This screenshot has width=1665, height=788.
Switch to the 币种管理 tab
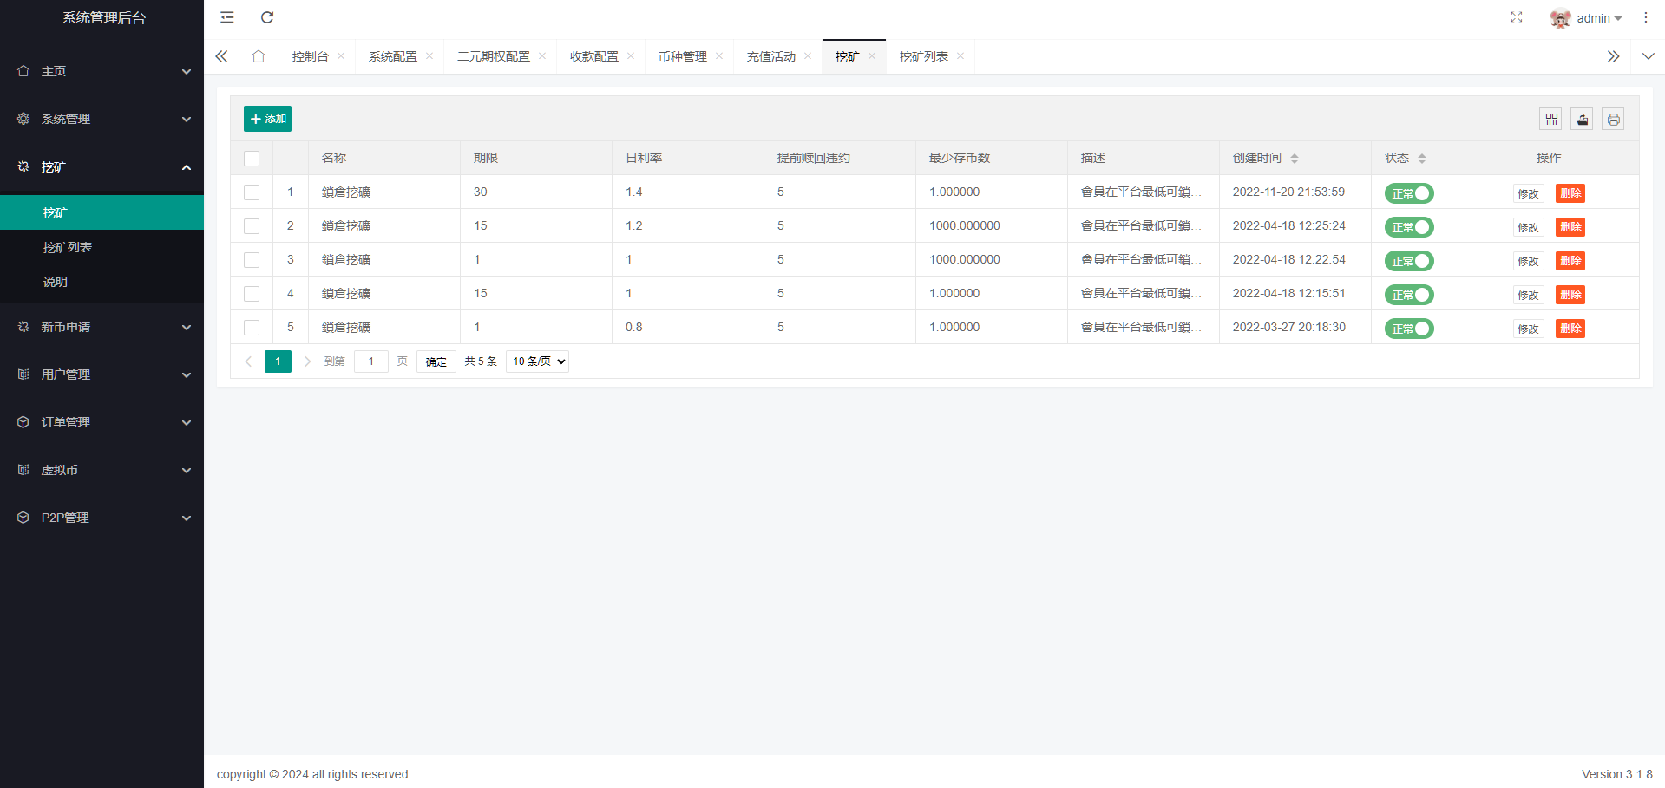click(x=682, y=56)
